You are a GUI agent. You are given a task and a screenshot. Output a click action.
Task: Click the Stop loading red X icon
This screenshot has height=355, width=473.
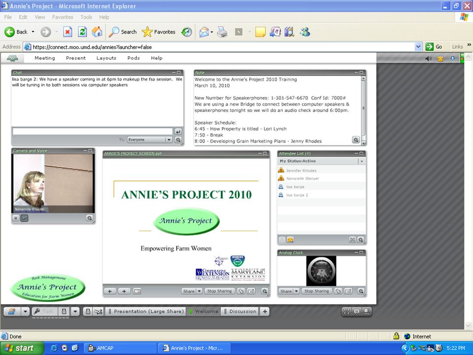coord(68,32)
